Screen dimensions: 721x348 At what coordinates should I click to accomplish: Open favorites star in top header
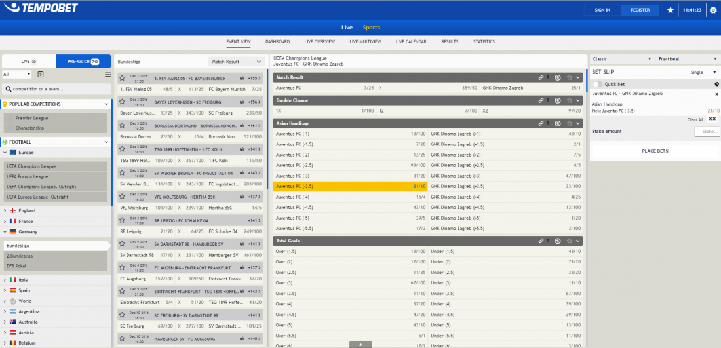click(671, 10)
